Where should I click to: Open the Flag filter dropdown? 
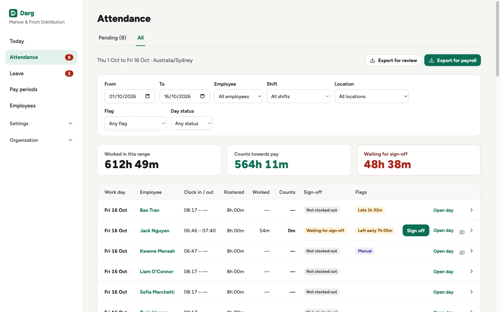click(x=135, y=123)
